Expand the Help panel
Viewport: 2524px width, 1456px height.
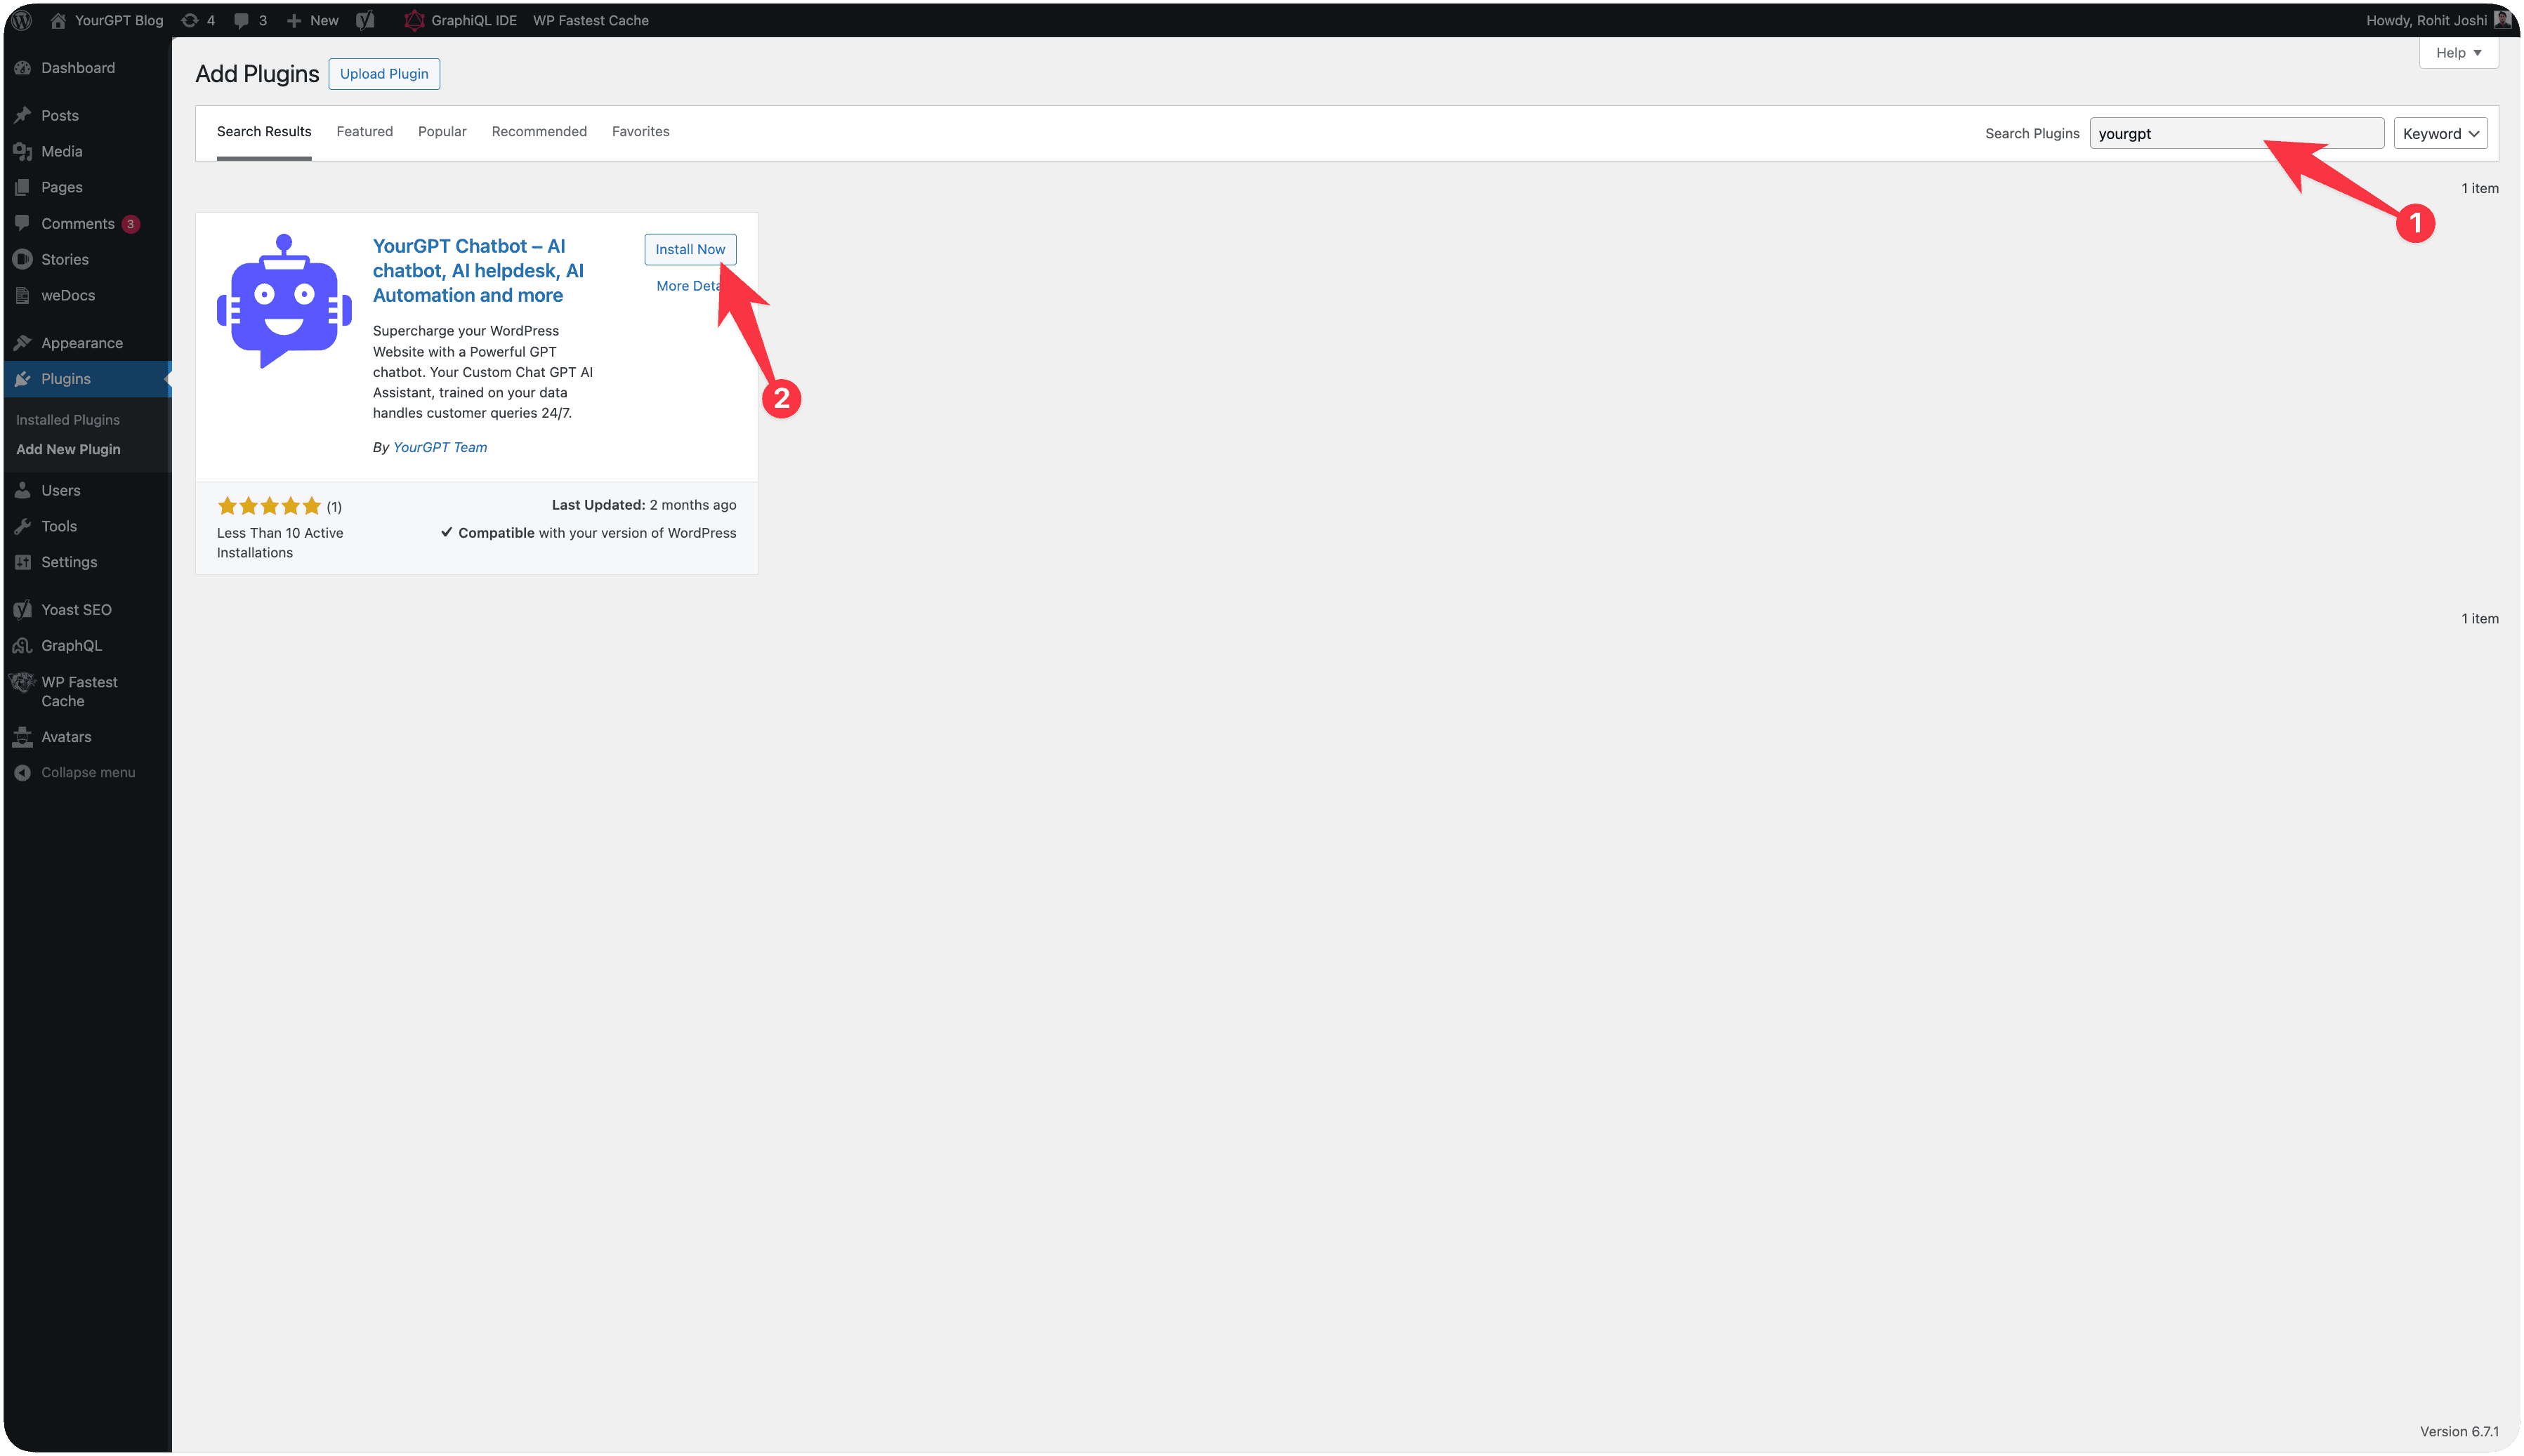pyautogui.click(x=2457, y=52)
